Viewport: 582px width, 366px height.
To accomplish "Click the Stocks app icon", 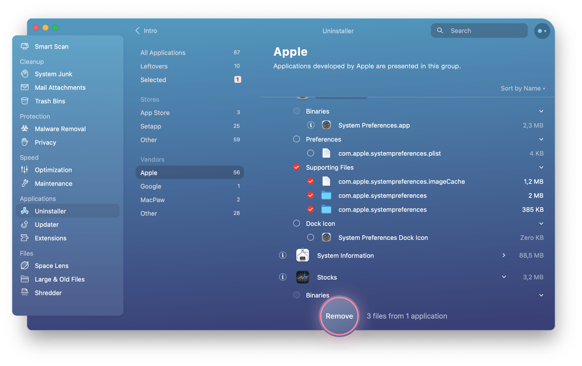I will [303, 277].
